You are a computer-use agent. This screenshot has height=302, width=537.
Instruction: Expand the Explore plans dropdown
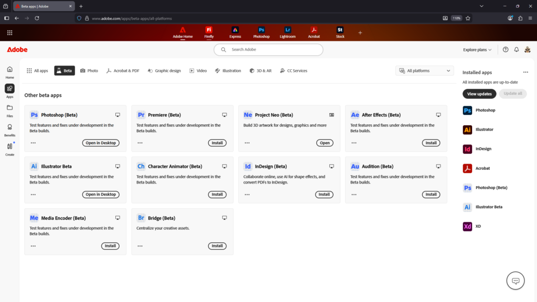(476, 49)
